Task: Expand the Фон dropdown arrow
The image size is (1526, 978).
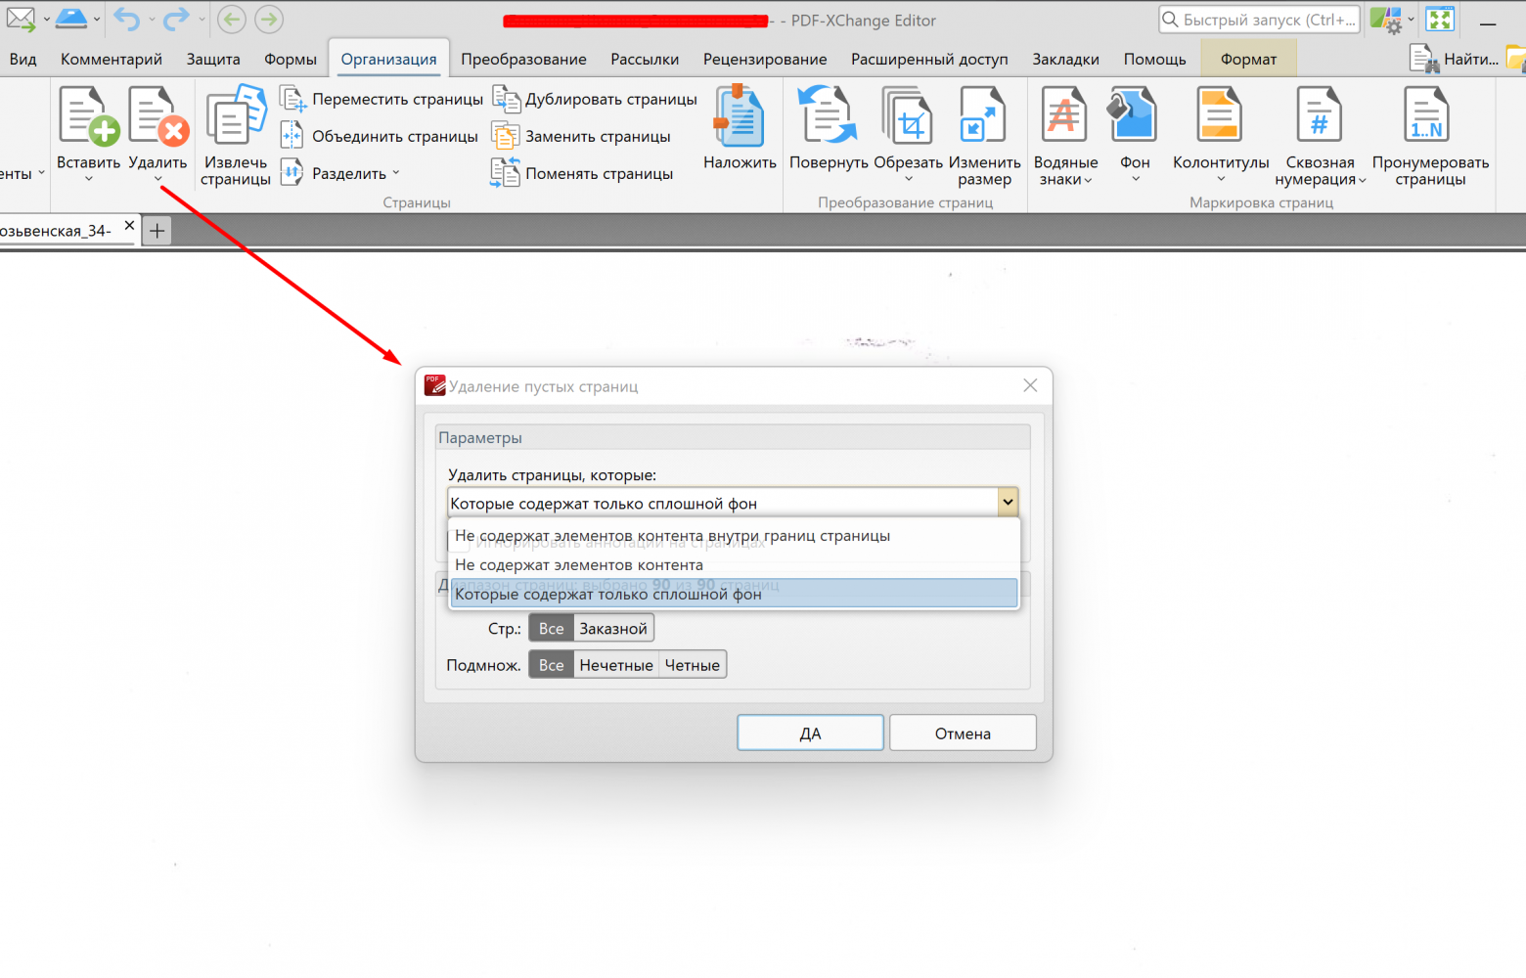Action: pos(1135,179)
